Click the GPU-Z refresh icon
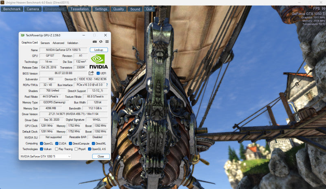 pos(101,42)
